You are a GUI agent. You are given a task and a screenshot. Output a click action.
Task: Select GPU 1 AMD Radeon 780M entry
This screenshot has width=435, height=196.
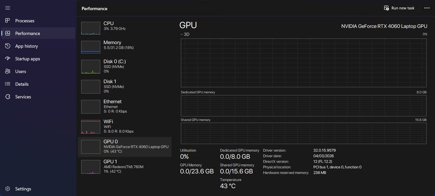click(x=125, y=167)
